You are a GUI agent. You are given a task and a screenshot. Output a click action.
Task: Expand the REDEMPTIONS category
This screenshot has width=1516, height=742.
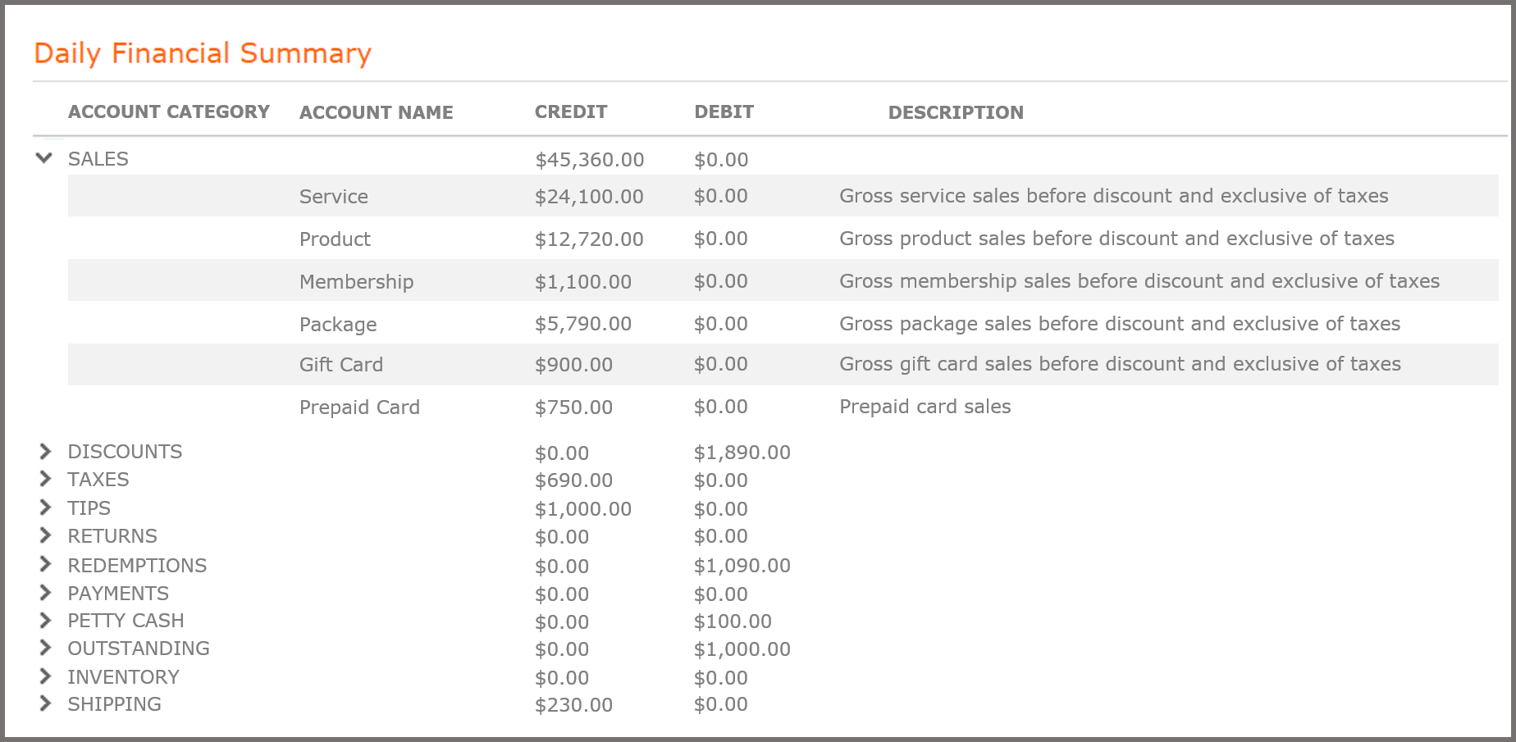(45, 564)
